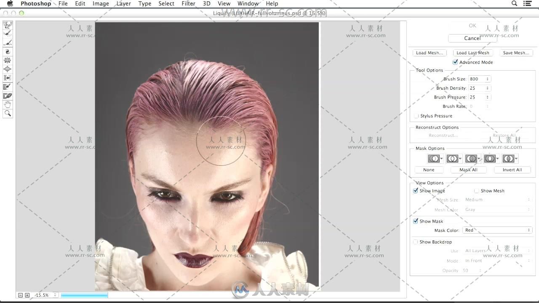The width and height of the screenshot is (539, 303).
Task: Click the Mask All button
Action: click(468, 170)
